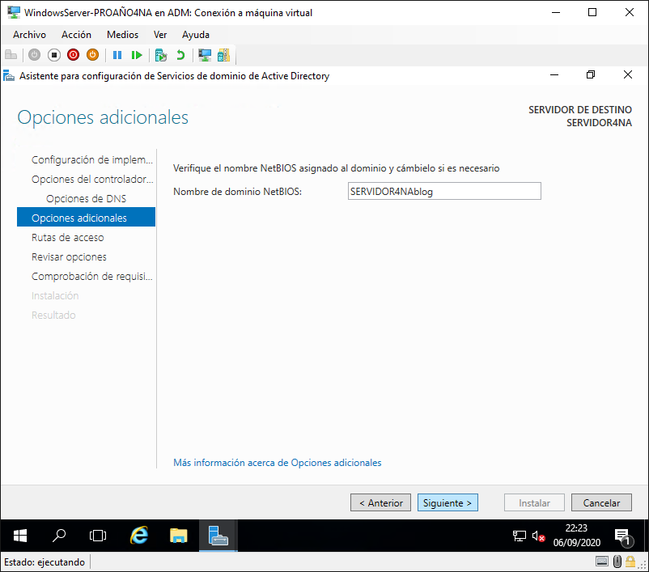Toggle enhanced session mode with the monitor icon
The image size is (649, 572).
pos(206,55)
